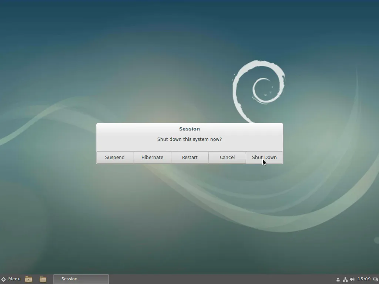This screenshot has height=284, width=379.
Task: Cancel the shutdown prompt
Action: tap(227, 158)
